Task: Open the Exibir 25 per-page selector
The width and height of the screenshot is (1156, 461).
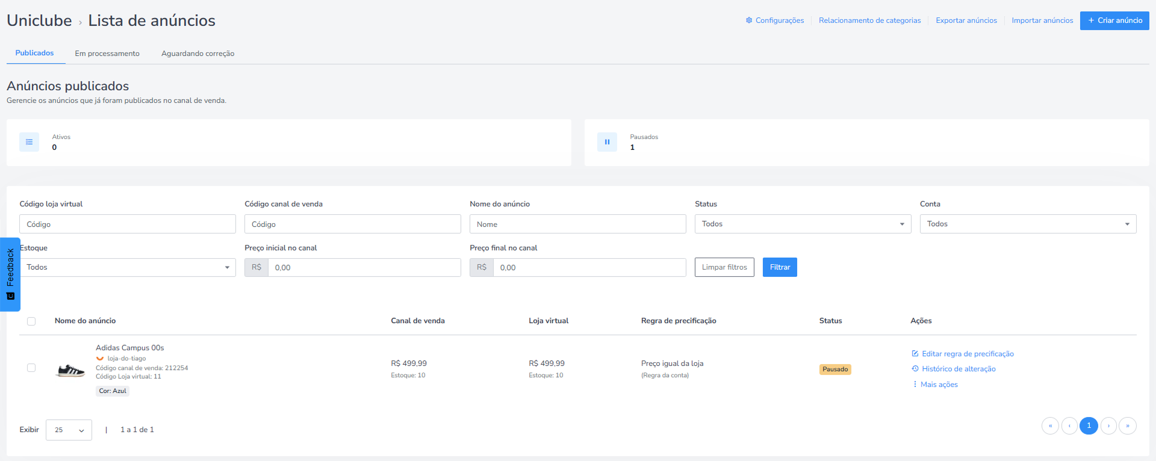Action: [x=69, y=430]
